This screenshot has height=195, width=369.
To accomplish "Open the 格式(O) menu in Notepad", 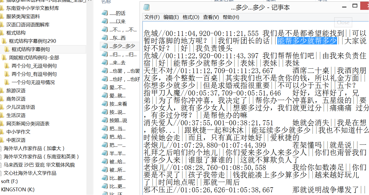I will [191, 17].
